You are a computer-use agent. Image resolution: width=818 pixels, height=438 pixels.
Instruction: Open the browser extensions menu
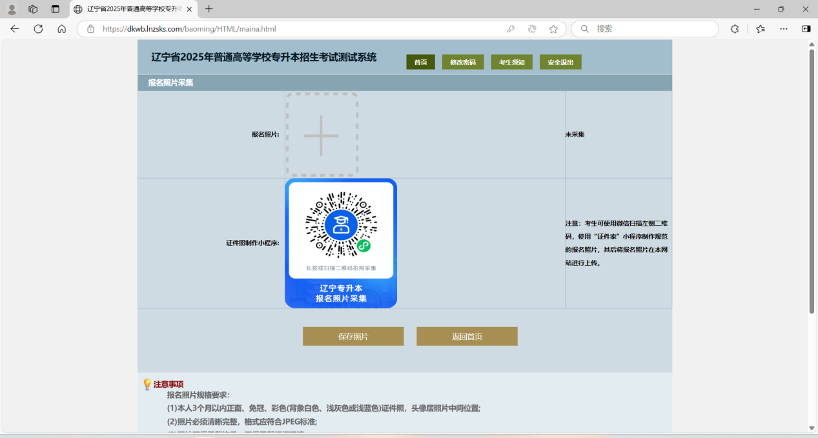pyautogui.click(x=734, y=29)
